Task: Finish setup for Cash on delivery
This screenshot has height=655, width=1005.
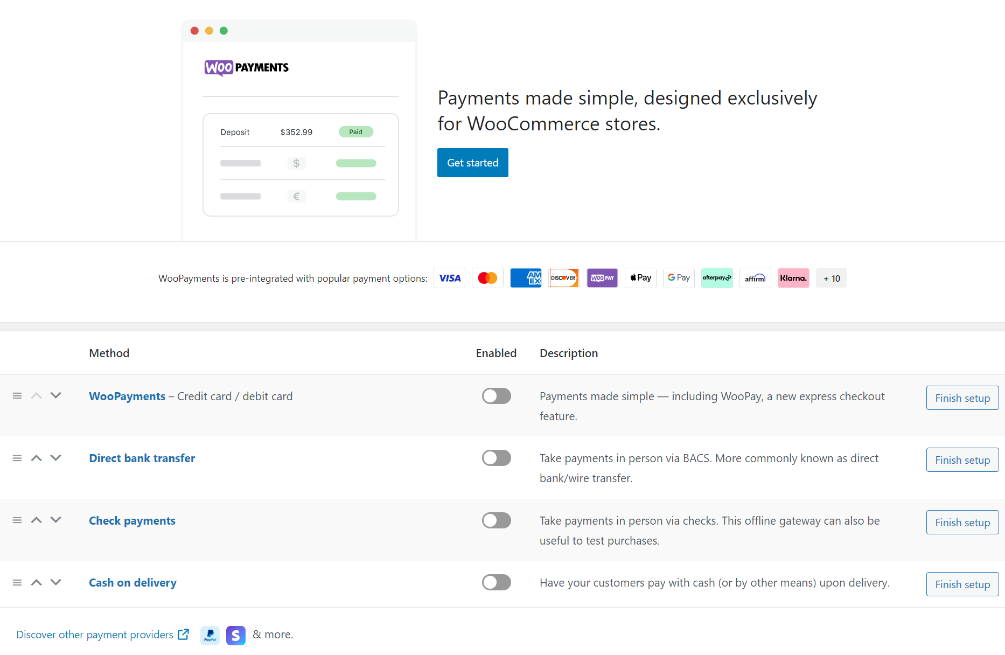Action: [962, 584]
